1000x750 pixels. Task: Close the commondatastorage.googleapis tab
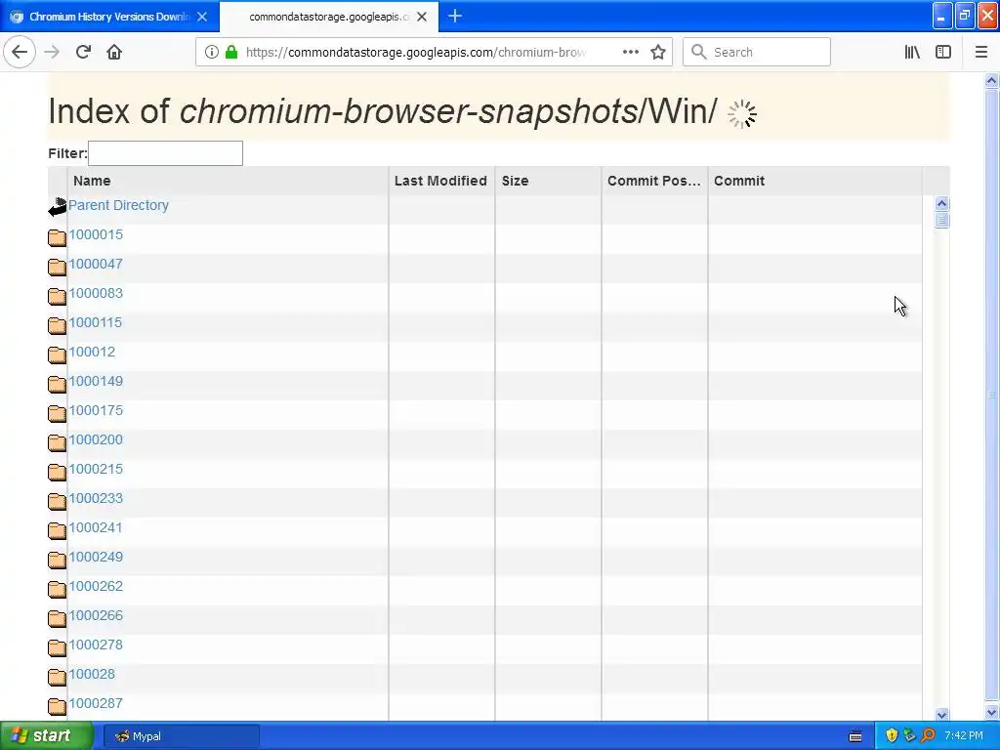[422, 17]
